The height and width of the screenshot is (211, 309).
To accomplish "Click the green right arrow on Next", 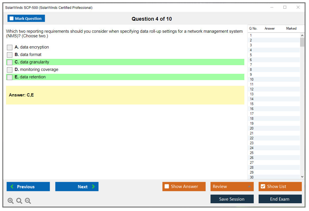I will tap(93, 187).
